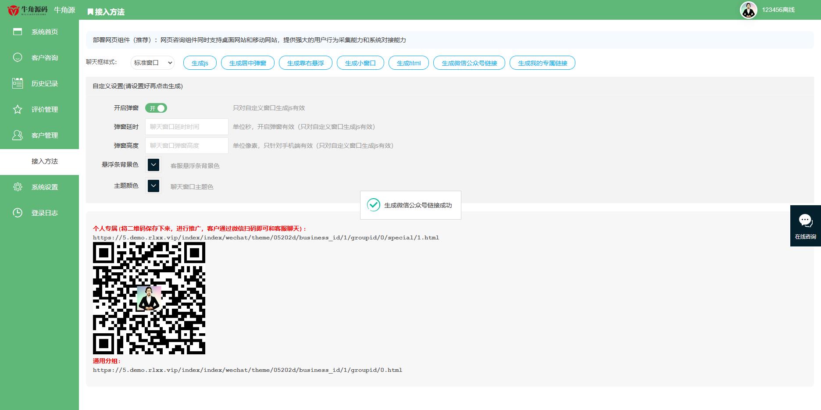Click the 部署网页组件 description banner text

(x=249, y=40)
